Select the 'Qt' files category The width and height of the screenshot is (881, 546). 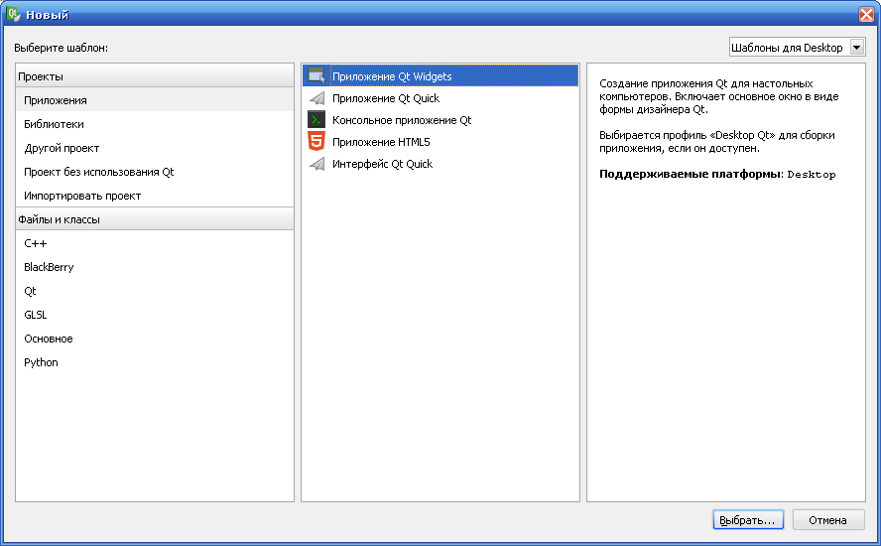[155, 291]
